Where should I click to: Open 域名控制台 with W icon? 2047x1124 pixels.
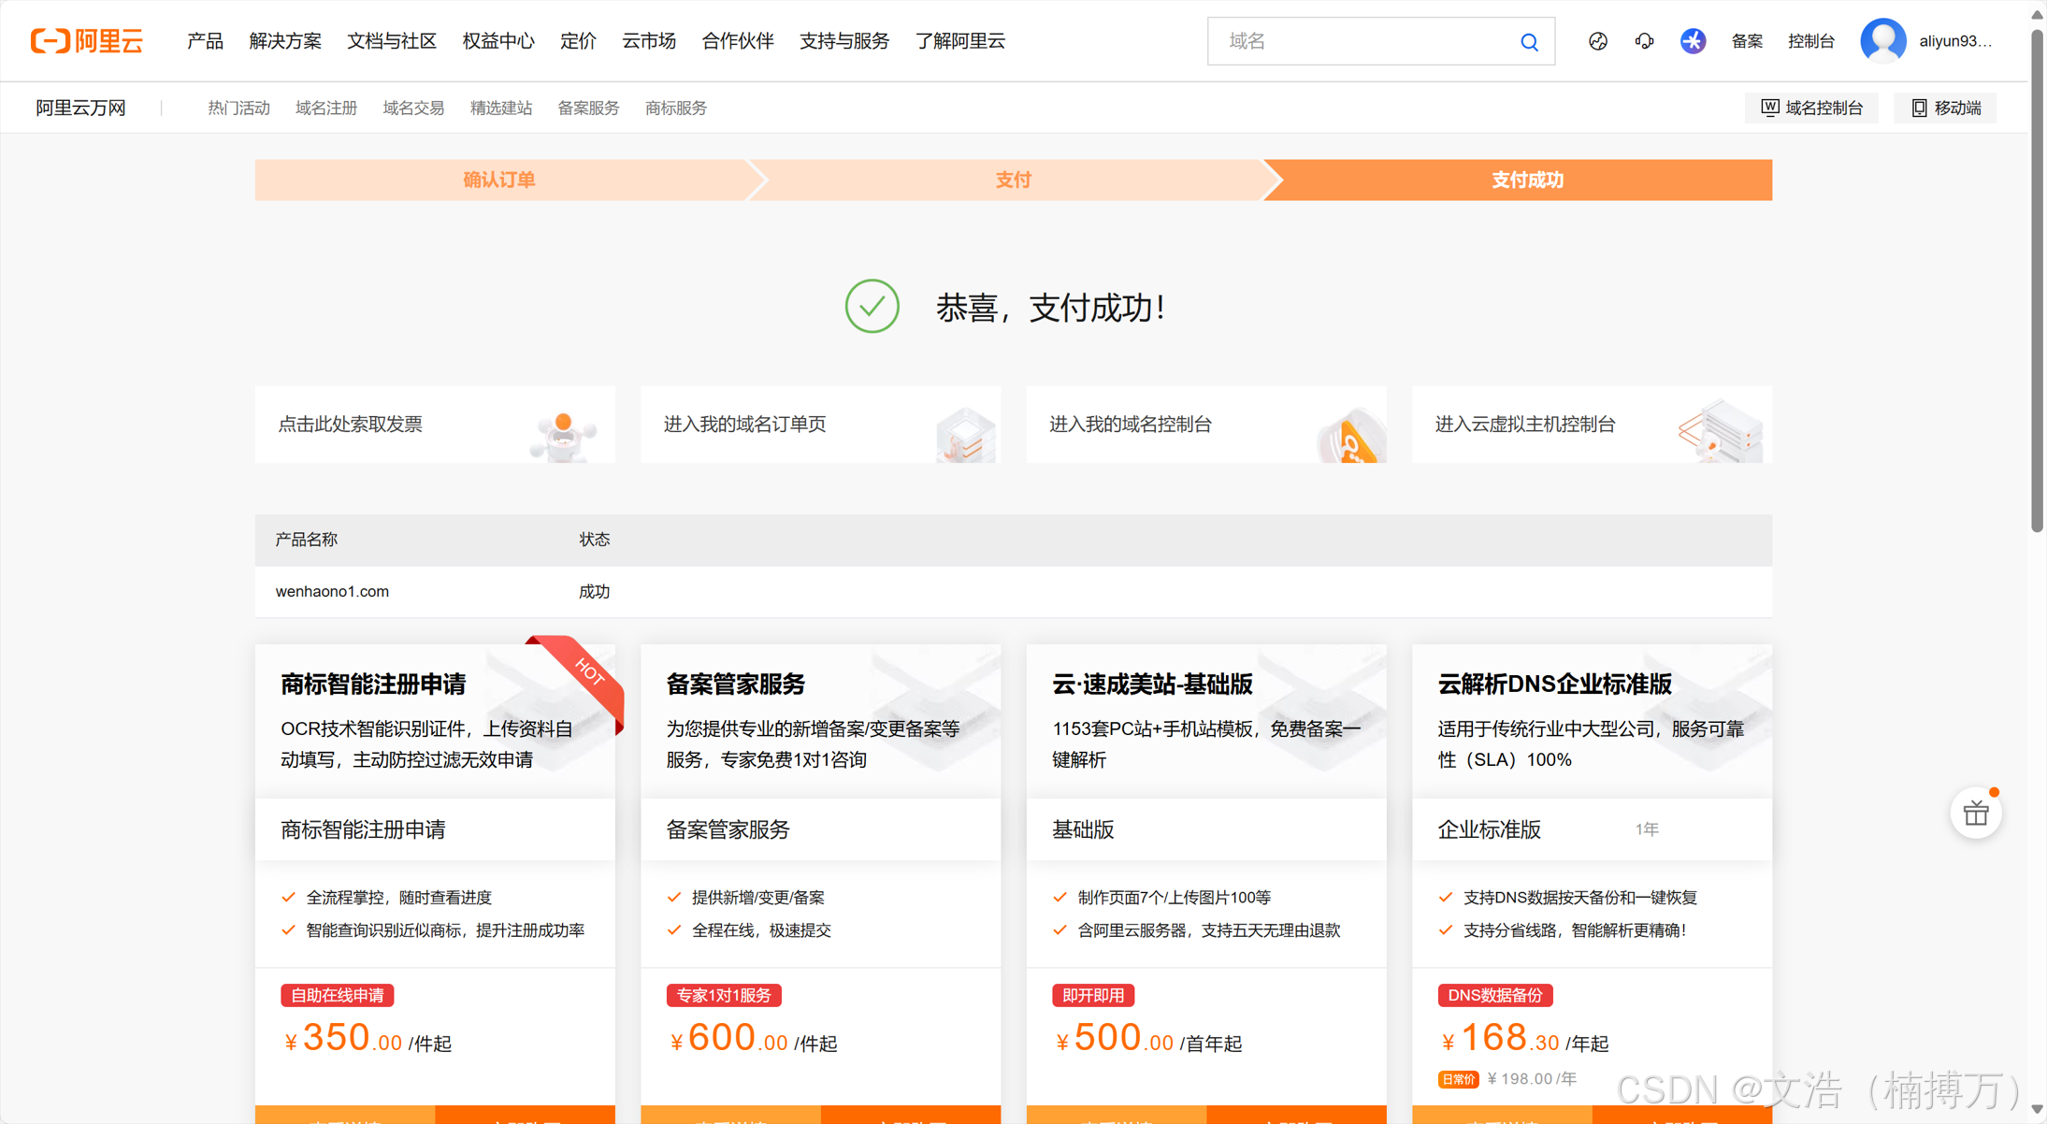coord(1811,108)
